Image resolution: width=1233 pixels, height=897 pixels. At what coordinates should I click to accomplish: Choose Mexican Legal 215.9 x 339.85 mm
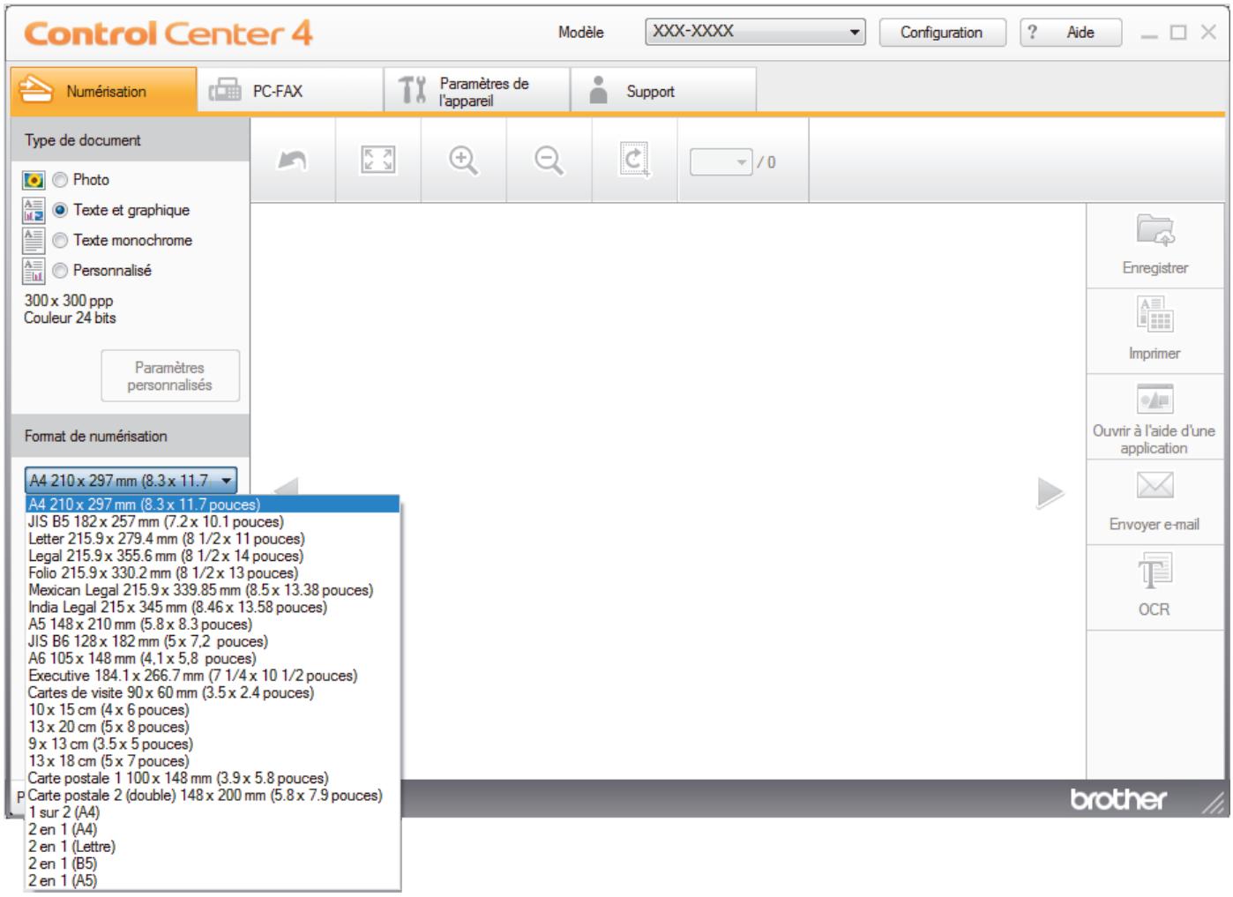[213, 590]
